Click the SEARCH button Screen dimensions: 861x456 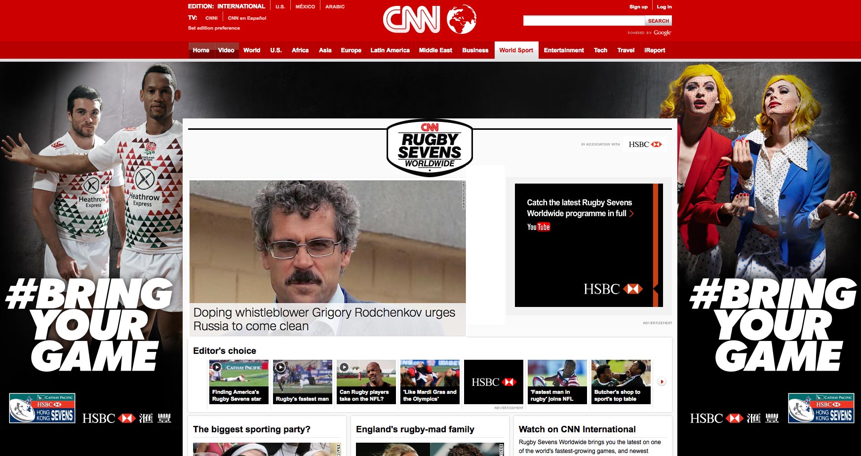pyautogui.click(x=658, y=21)
